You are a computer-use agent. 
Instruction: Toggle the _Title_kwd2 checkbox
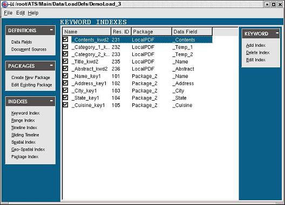click(65, 61)
